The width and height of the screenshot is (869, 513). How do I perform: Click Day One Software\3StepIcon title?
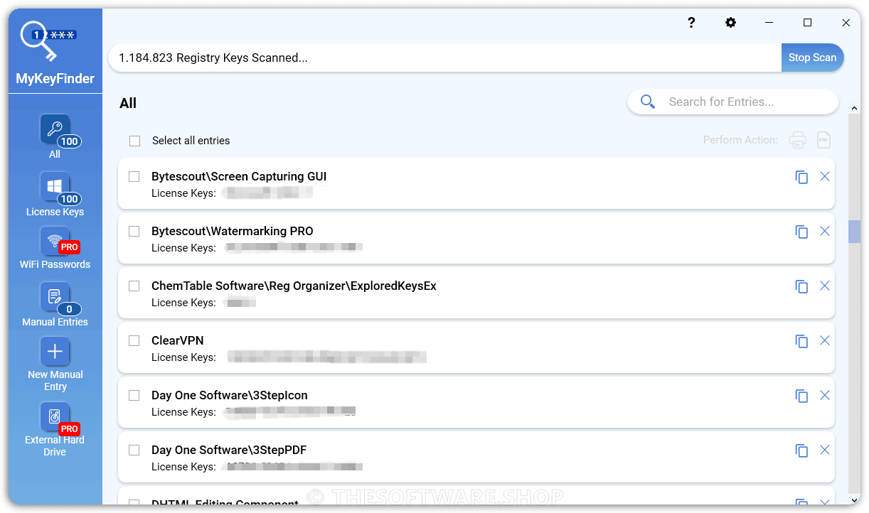coord(230,395)
